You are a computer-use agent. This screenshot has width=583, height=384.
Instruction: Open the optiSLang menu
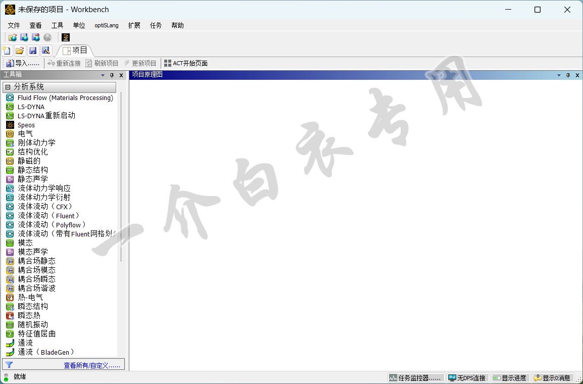[x=106, y=25]
